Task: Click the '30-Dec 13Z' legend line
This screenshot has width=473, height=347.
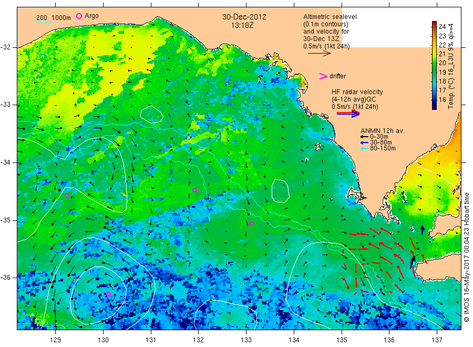Action: [321, 39]
